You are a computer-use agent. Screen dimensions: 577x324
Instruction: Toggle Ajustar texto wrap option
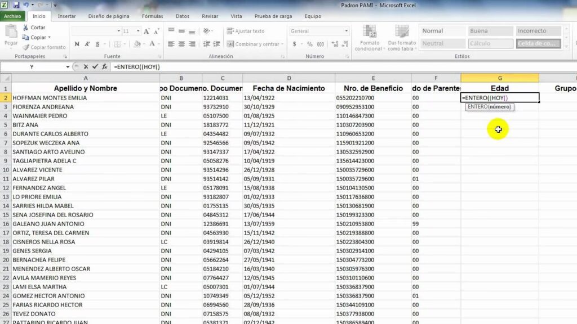[x=246, y=31]
